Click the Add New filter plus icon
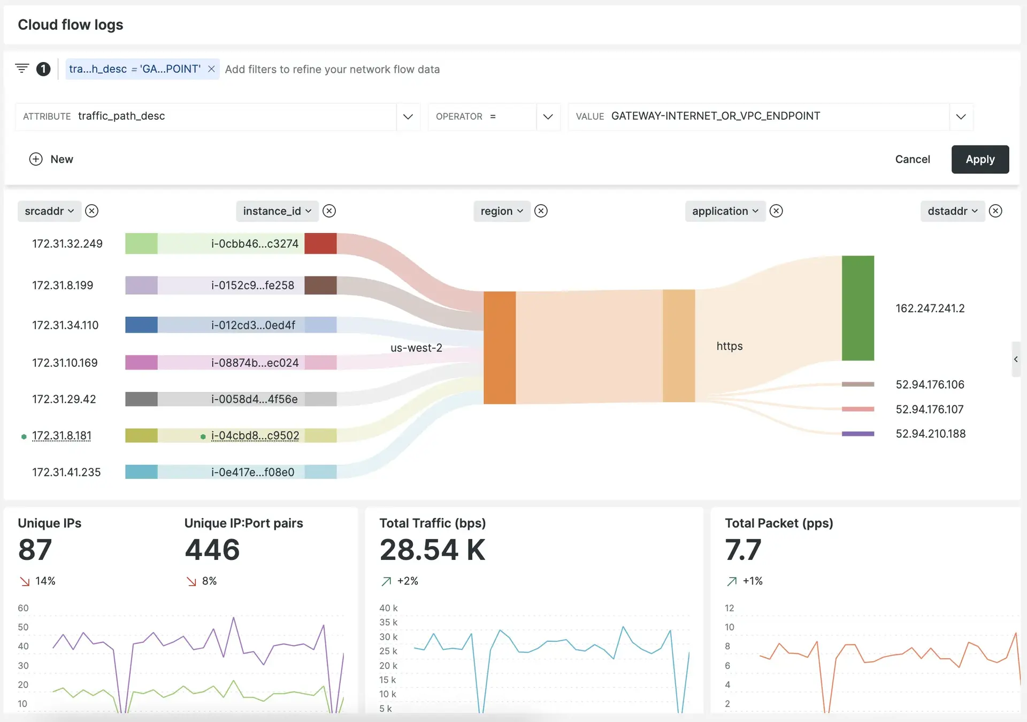This screenshot has height=722, width=1027. point(35,159)
